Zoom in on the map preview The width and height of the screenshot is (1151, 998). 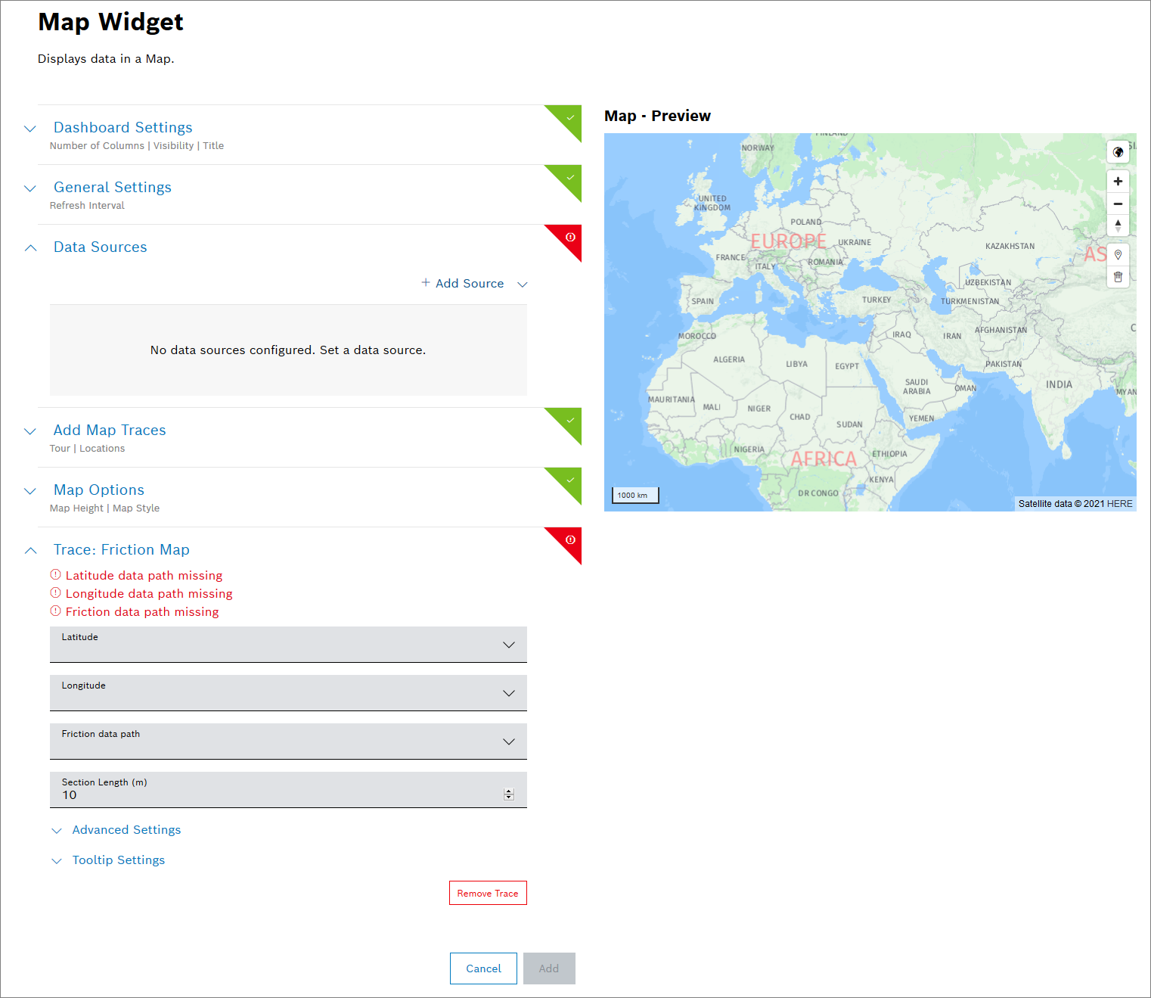pyautogui.click(x=1118, y=182)
